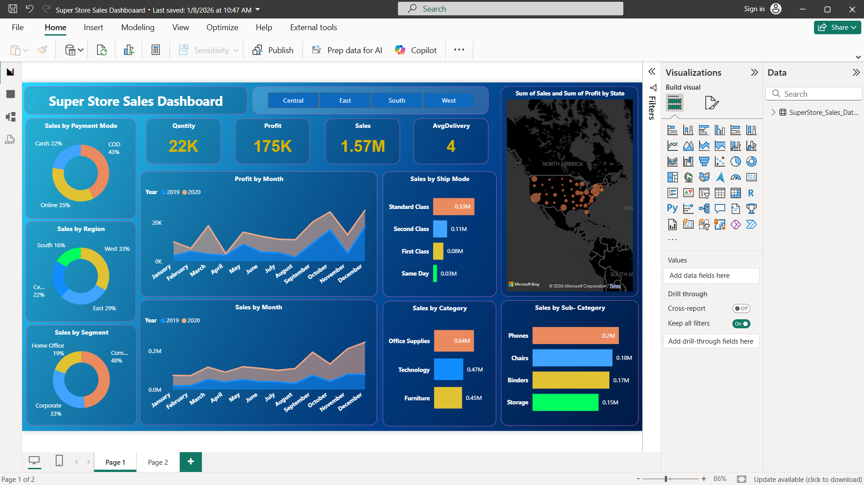Select the donut chart visual icon
The width and height of the screenshot is (864, 485).
(751, 162)
